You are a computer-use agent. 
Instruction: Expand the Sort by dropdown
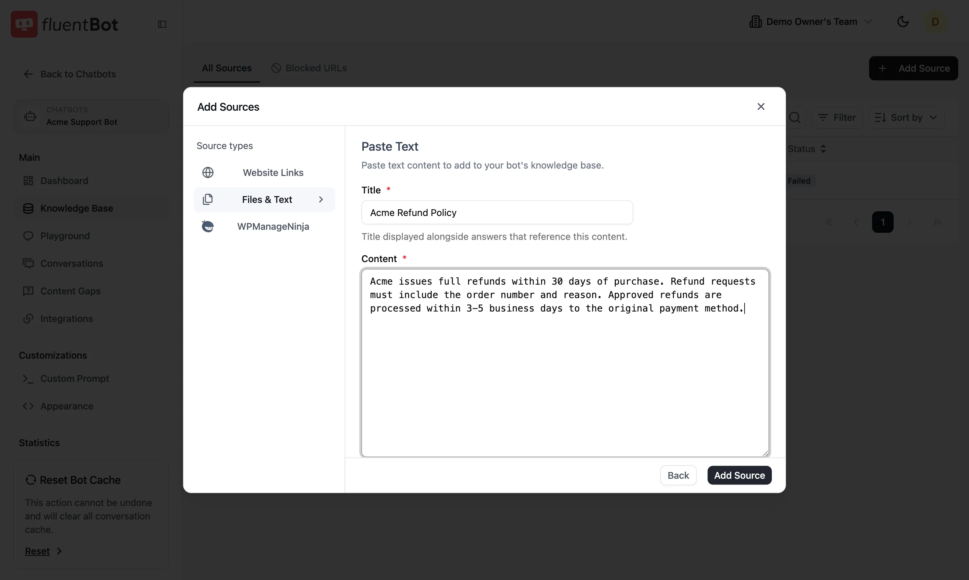[906, 117]
